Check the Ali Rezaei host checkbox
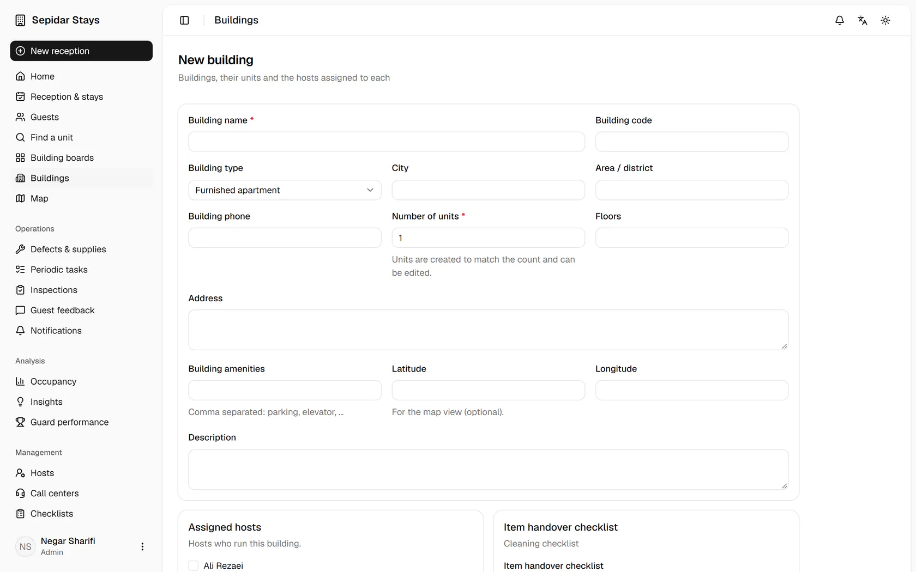Viewport: 916px width, 572px height. coord(194,565)
